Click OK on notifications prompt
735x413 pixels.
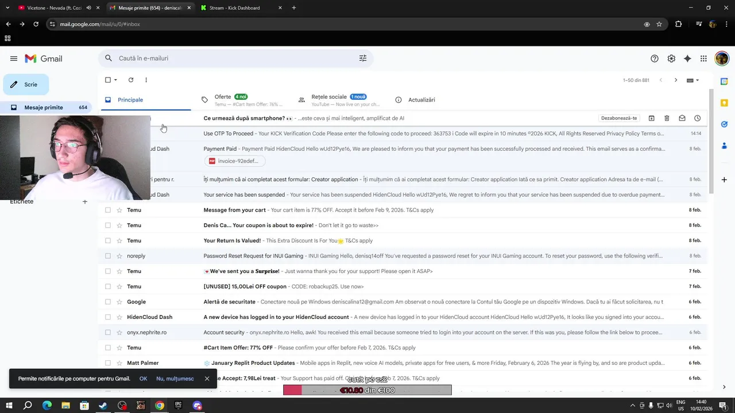tap(143, 379)
